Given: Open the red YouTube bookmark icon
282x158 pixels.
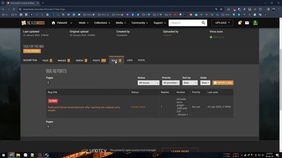Looking at the screenshot, I should pyautogui.click(x=175, y=14).
